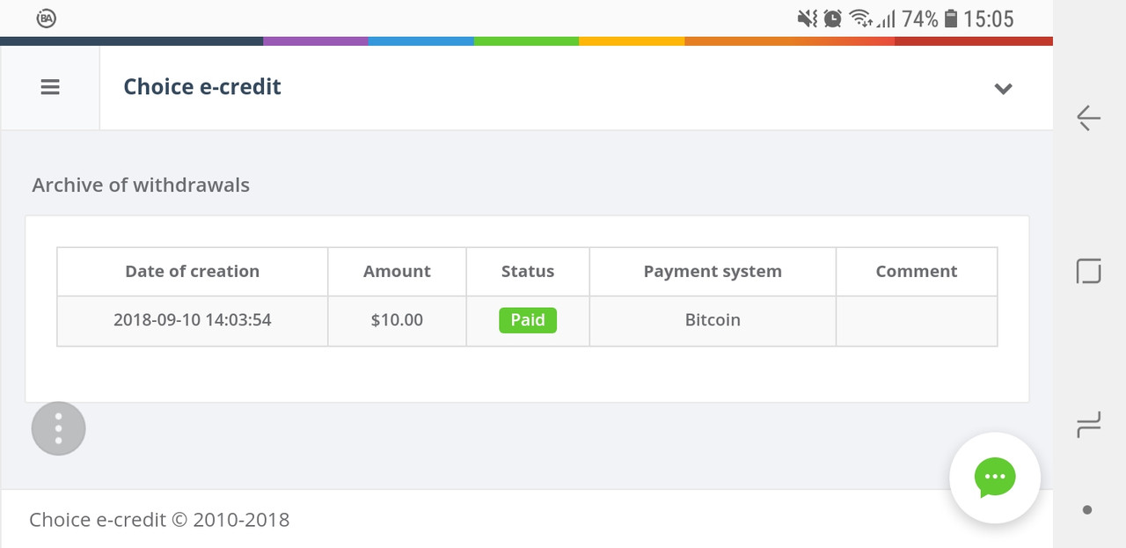Select the $10.00 amount cell
The image size is (1126, 548).
[397, 320]
